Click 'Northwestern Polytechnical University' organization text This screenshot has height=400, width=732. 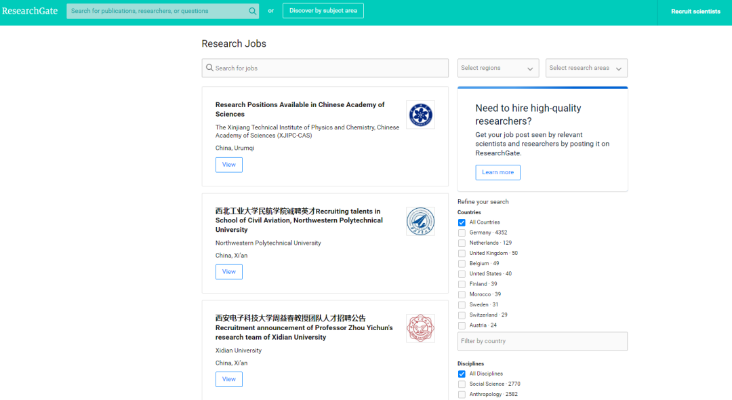(268, 243)
